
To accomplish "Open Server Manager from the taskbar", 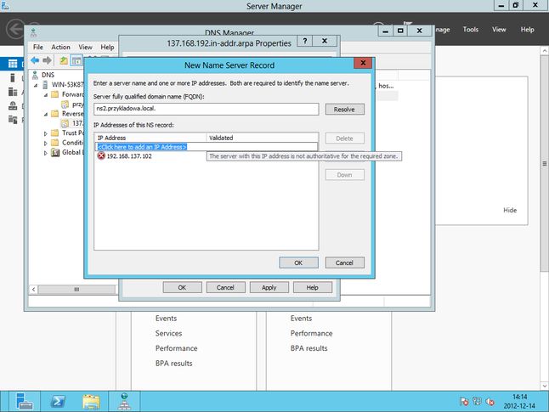I will [25, 401].
